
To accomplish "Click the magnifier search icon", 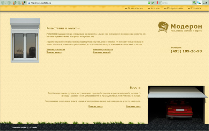I will 194,3.
